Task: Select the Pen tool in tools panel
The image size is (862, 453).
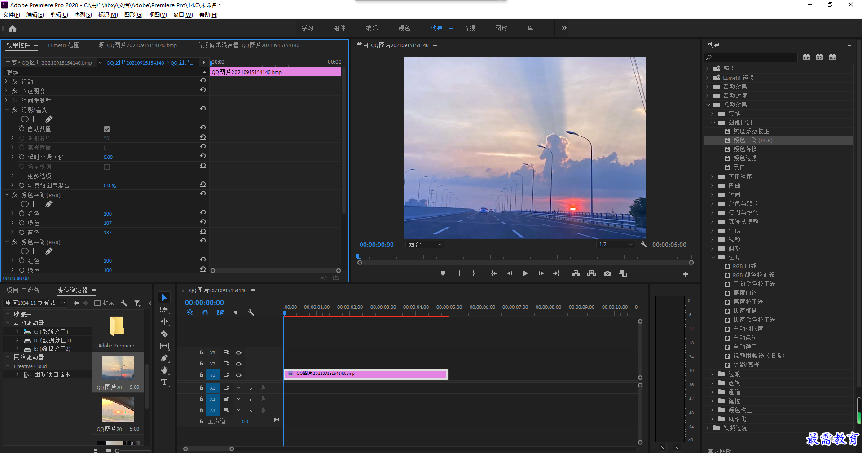Action: click(164, 358)
